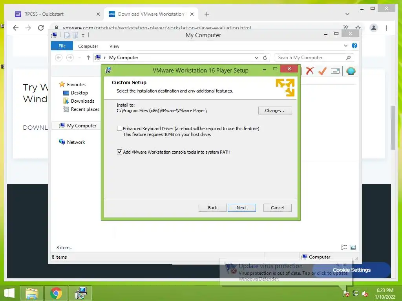Uncheck Add VMware console tools into PATH
Image resolution: width=402 pixels, height=301 pixels.
[x=119, y=152]
